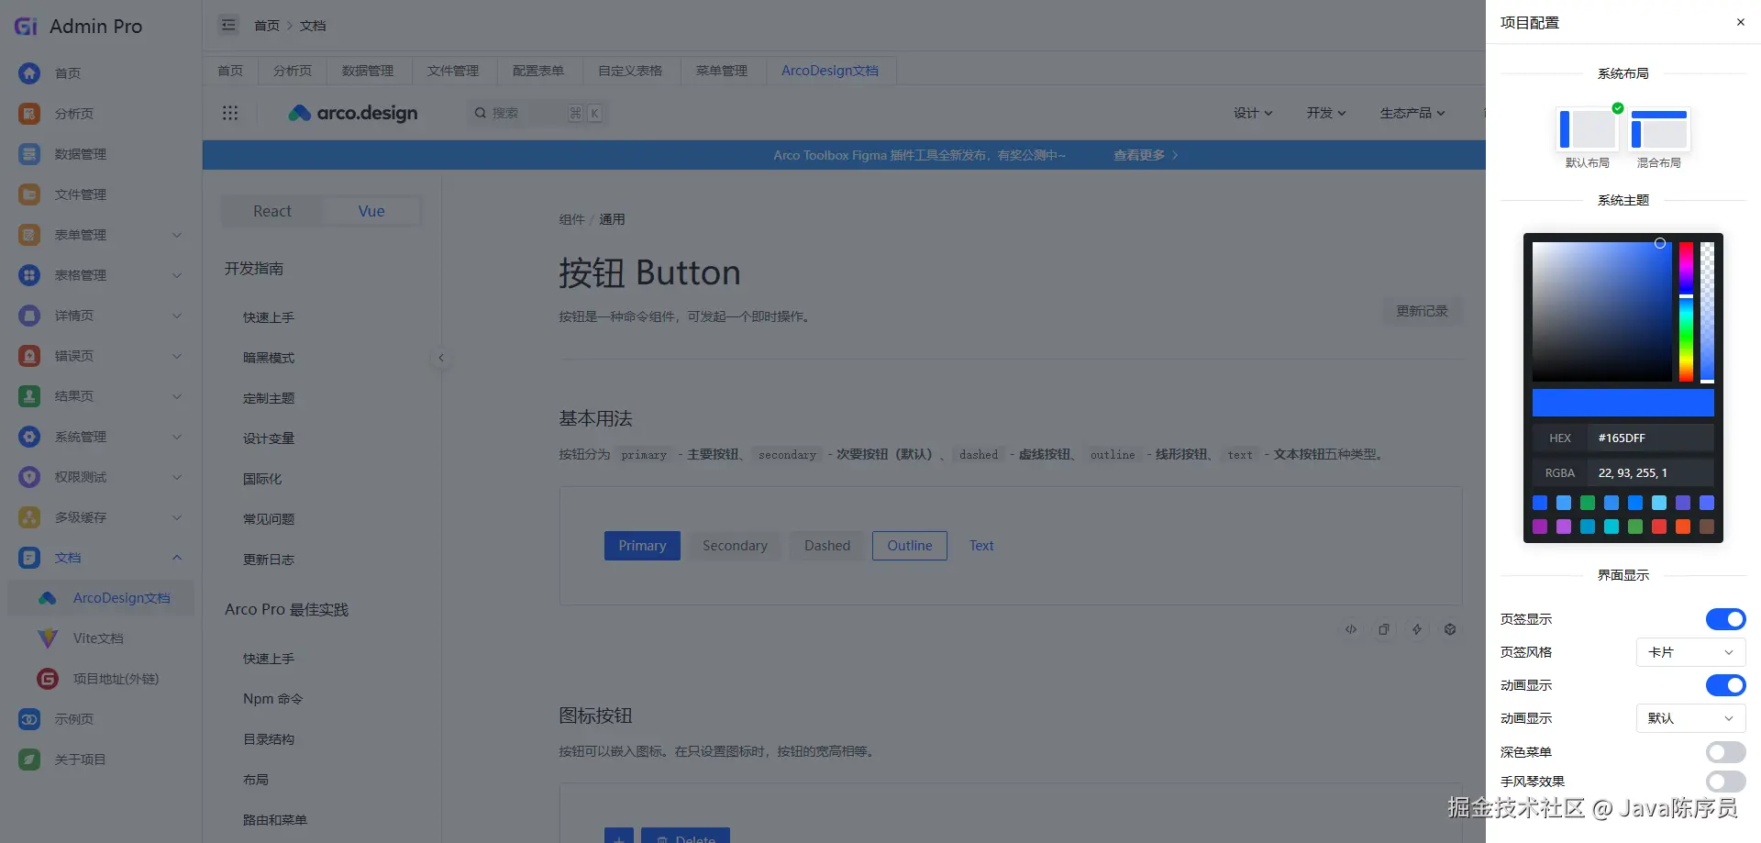Image resolution: width=1761 pixels, height=843 pixels.
Task: Click the 示例页 sidebar icon
Action: (29, 719)
